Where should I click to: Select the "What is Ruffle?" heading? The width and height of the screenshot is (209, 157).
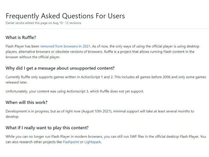pos(21,37)
